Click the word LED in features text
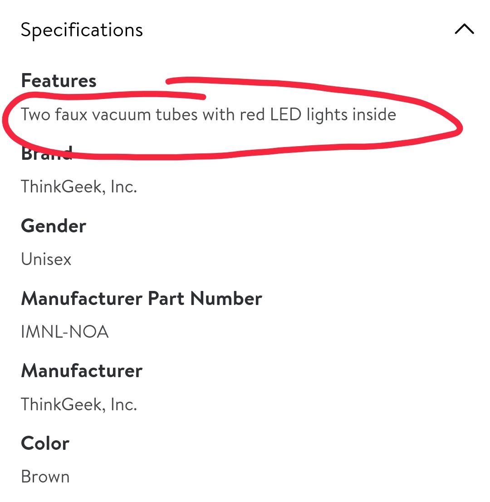 [x=285, y=115]
